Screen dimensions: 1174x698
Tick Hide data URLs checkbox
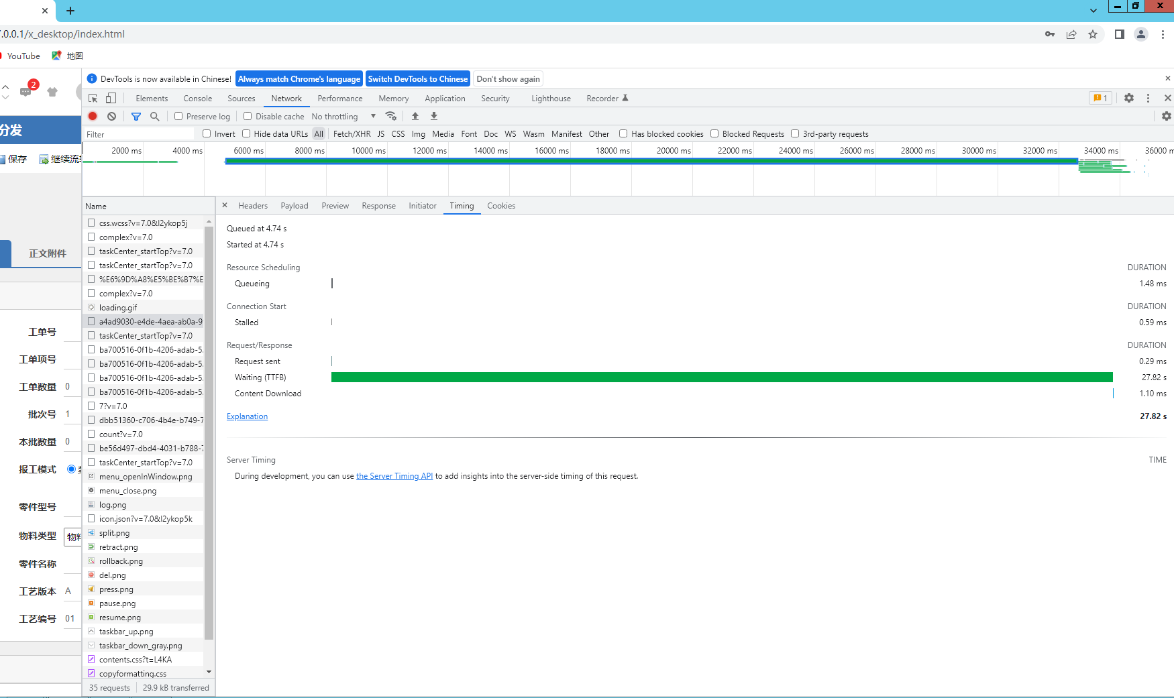pos(246,133)
